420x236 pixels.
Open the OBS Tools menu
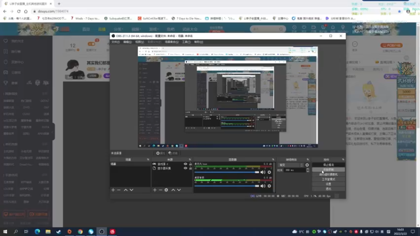pyautogui.click(x=186, y=42)
